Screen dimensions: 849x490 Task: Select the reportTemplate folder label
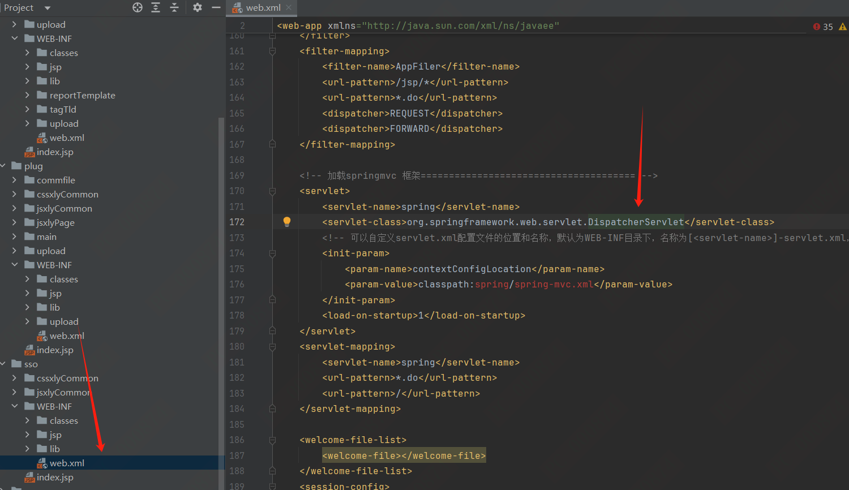82,95
